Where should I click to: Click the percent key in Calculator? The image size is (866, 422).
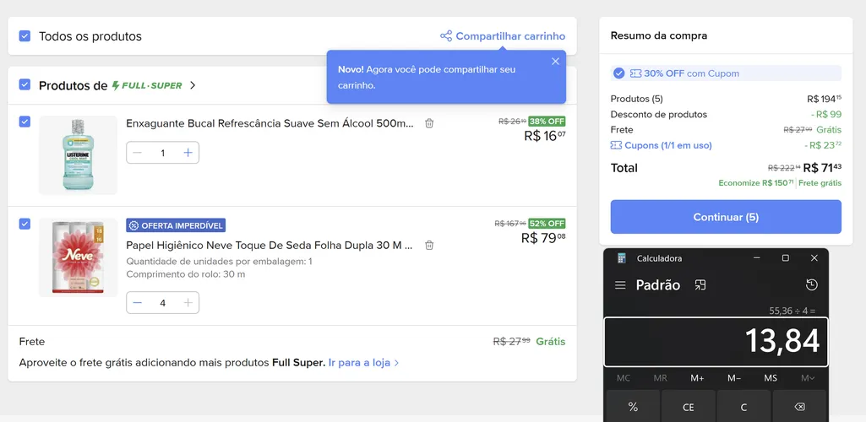point(633,407)
